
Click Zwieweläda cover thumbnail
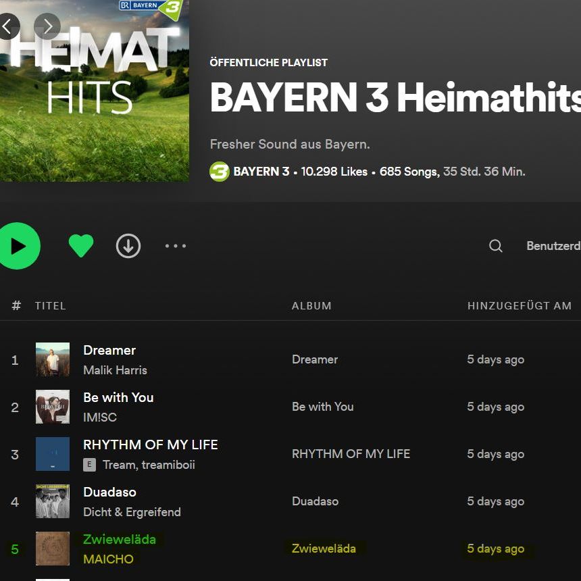click(53, 549)
